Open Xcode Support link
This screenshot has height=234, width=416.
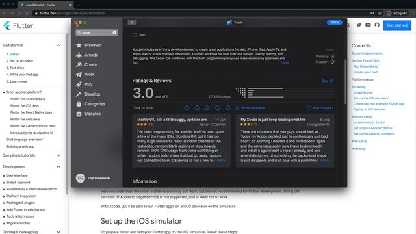[325, 62]
